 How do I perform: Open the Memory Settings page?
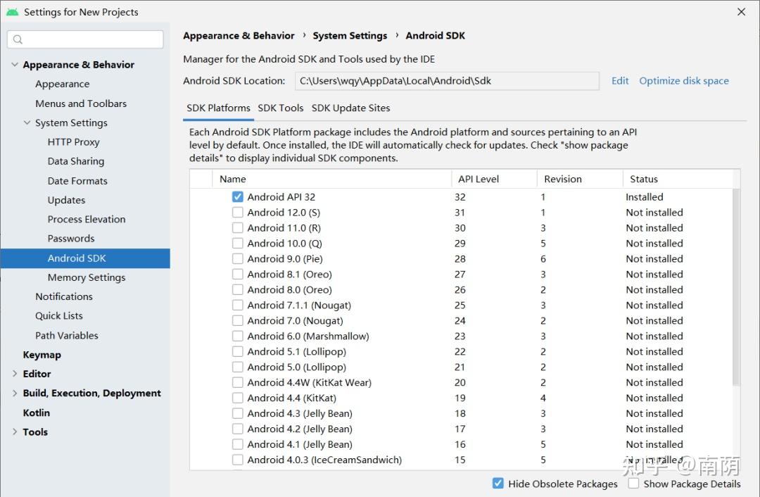(87, 277)
